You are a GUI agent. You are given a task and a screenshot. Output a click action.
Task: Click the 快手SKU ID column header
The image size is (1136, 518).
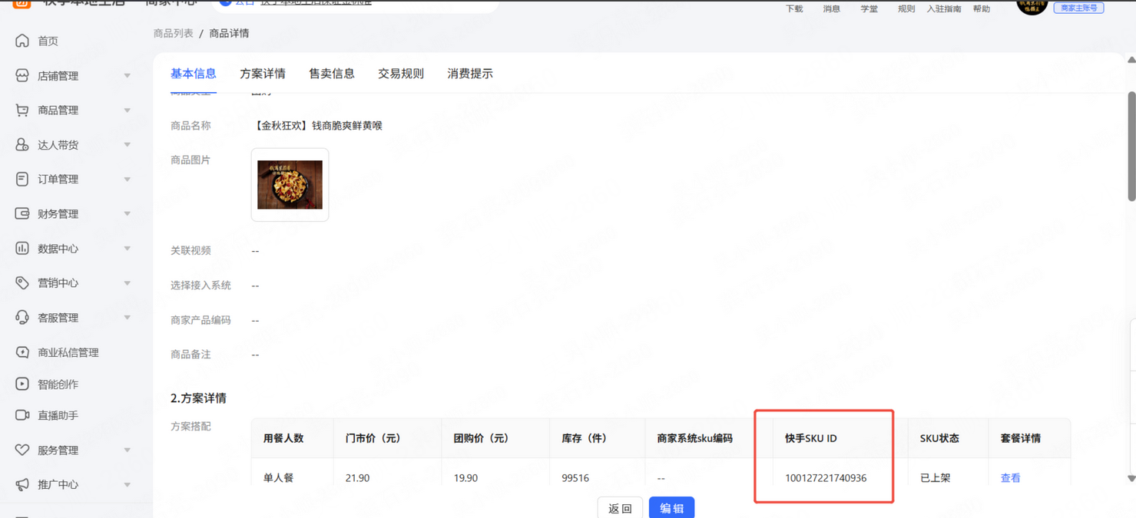(x=810, y=438)
